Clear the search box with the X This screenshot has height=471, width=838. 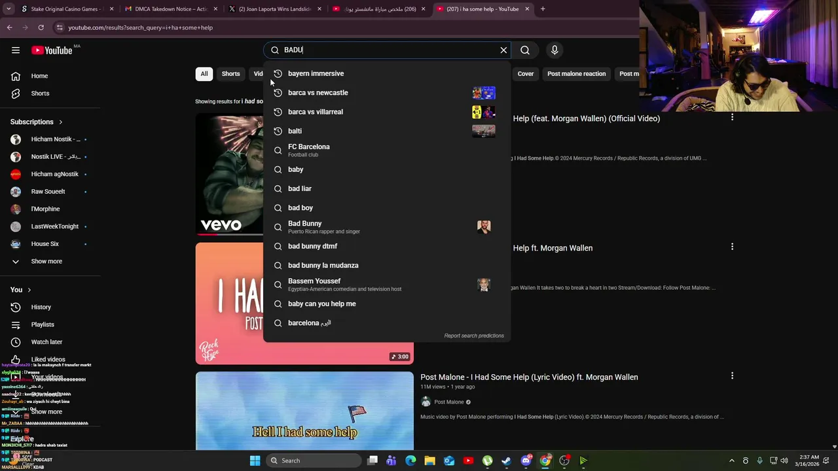[x=503, y=50]
